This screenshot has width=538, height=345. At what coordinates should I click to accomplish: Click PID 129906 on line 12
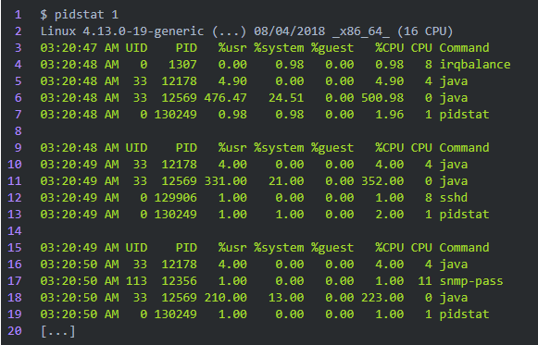[175, 198]
